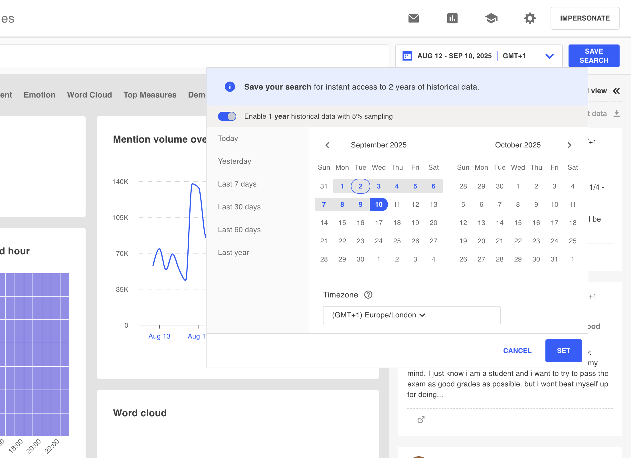
Task: Select September 1 in calendar
Action: point(342,186)
